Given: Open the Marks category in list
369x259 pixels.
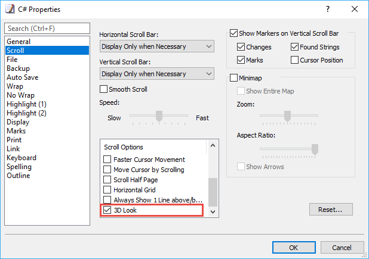Looking at the screenshot, I should [47, 130].
